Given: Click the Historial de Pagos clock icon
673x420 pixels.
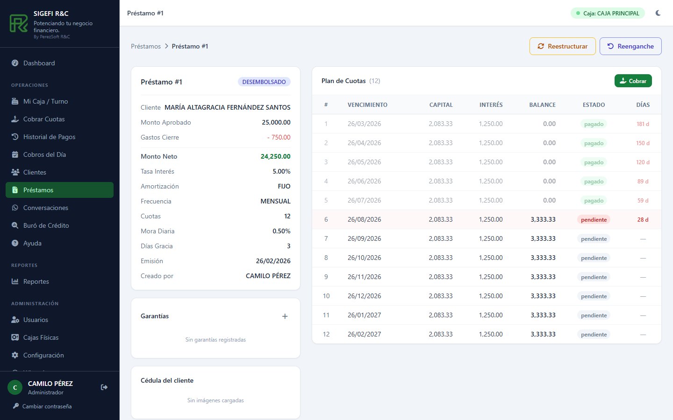Looking at the screenshot, I should tap(15, 137).
